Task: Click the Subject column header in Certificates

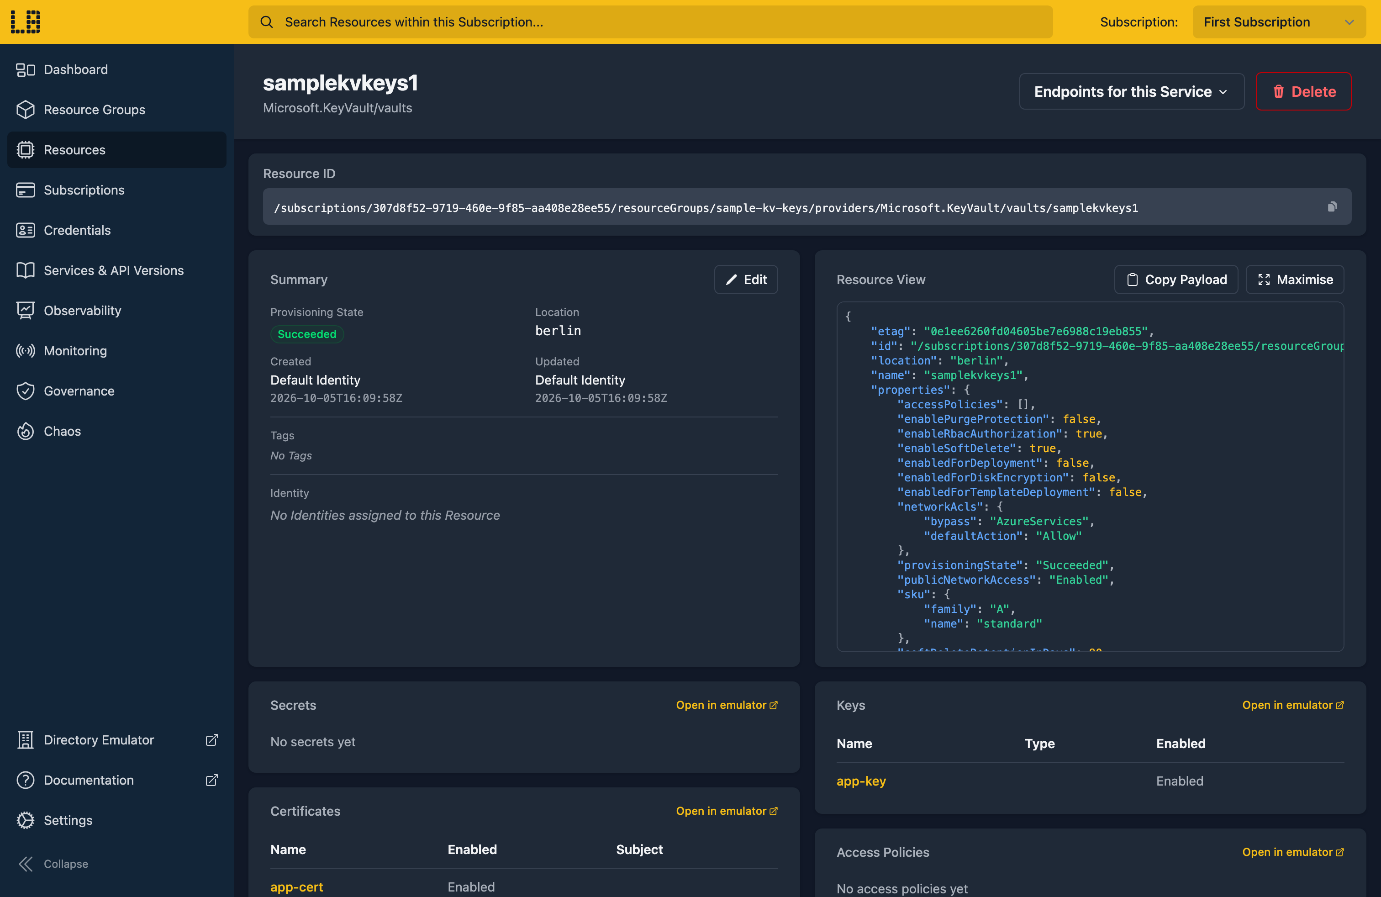Action: [x=639, y=850]
